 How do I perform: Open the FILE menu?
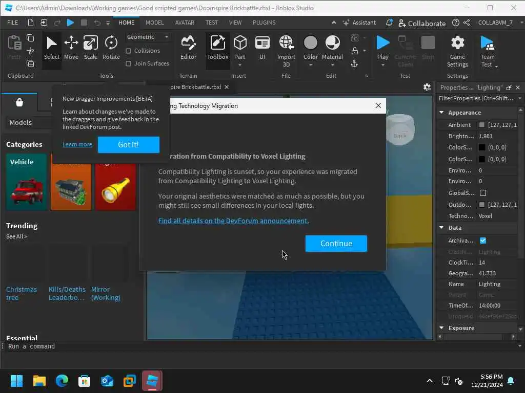(13, 23)
